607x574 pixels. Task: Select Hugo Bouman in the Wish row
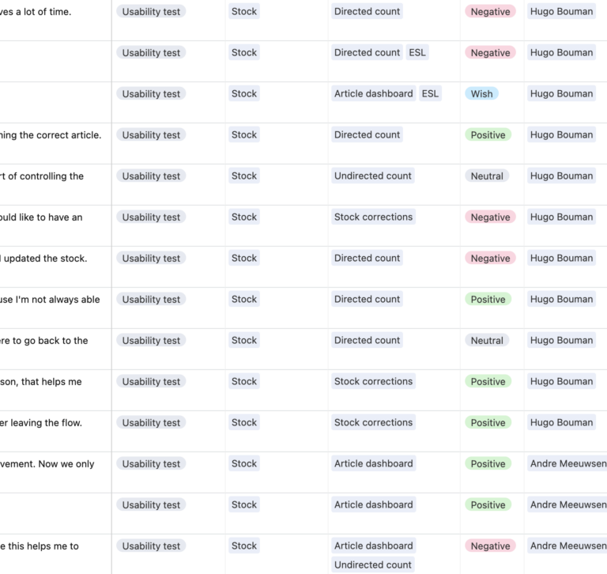(x=561, y=94)
